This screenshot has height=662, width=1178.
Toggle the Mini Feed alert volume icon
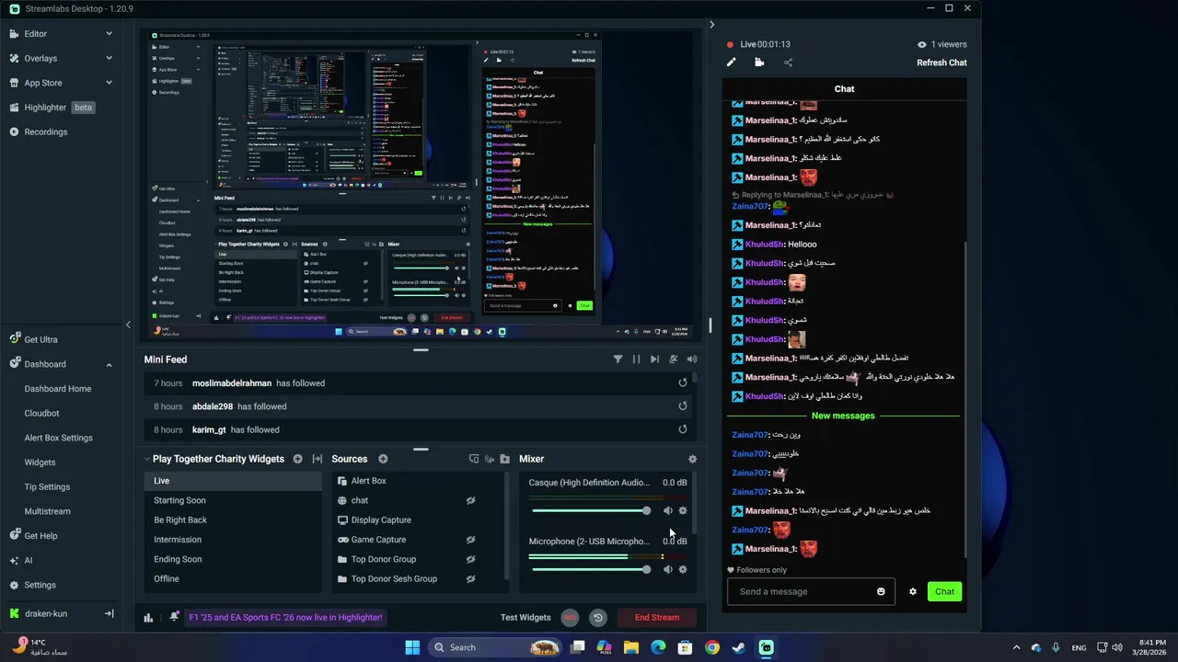point(692,360)
